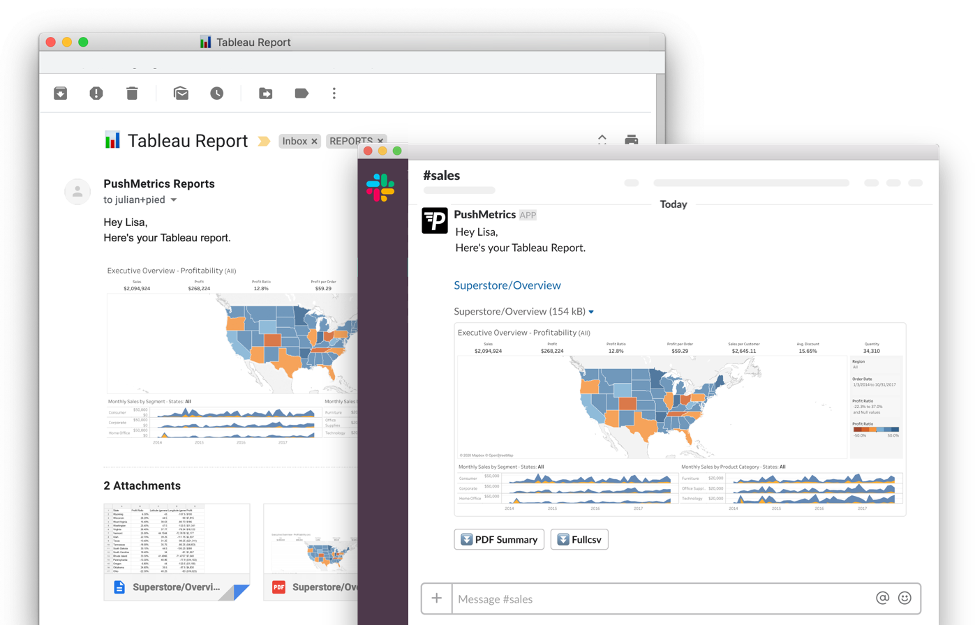This screenshot has height=625, width=975.
Task: Open the emoji picker in the message box
Action: (905, 598)
